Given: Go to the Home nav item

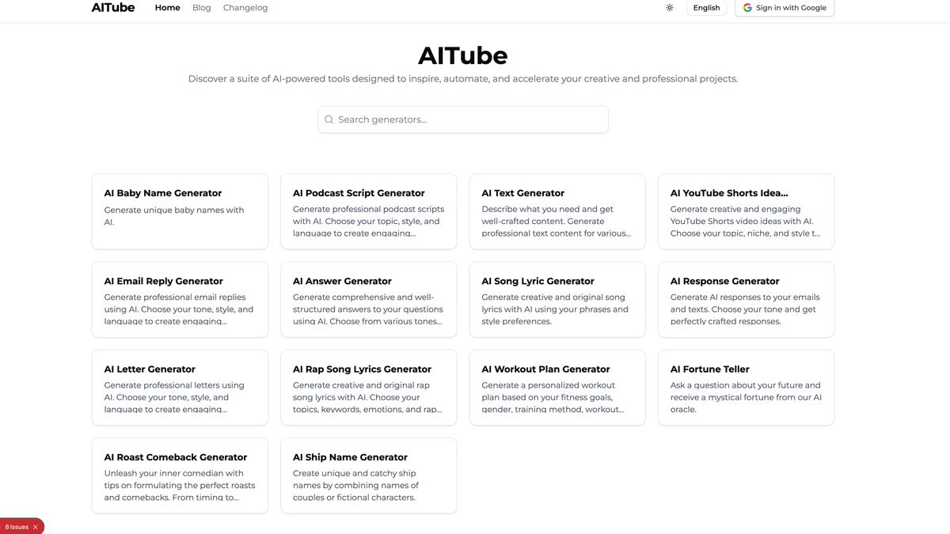Looking at the screenshot, I should (168, 8).
